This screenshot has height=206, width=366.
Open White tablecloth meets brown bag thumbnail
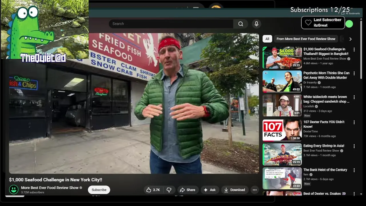coord(282,105)
